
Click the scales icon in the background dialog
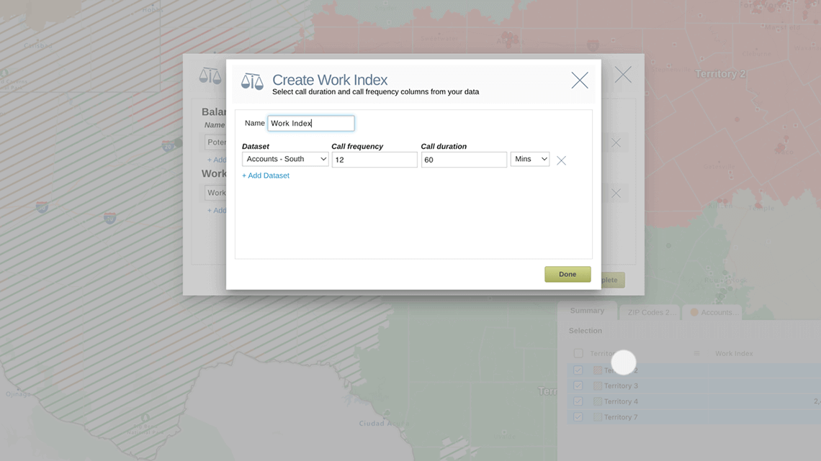click(x=210, y=76)
